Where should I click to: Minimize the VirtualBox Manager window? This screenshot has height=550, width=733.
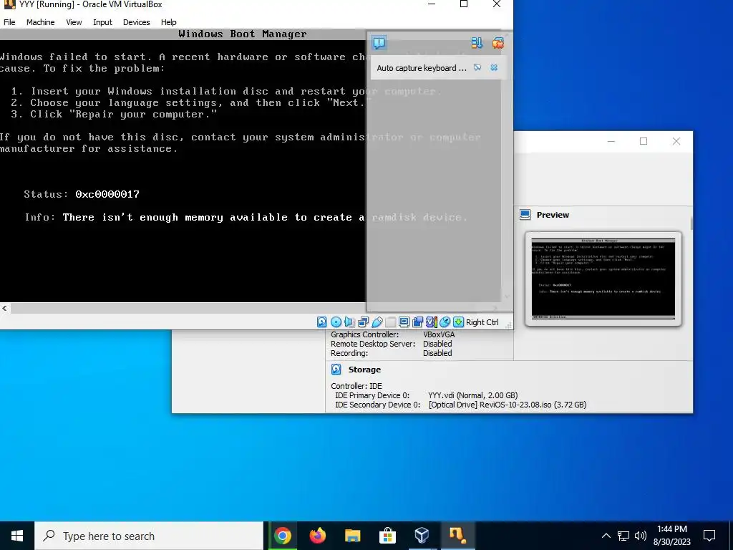(x=611, y=141)
